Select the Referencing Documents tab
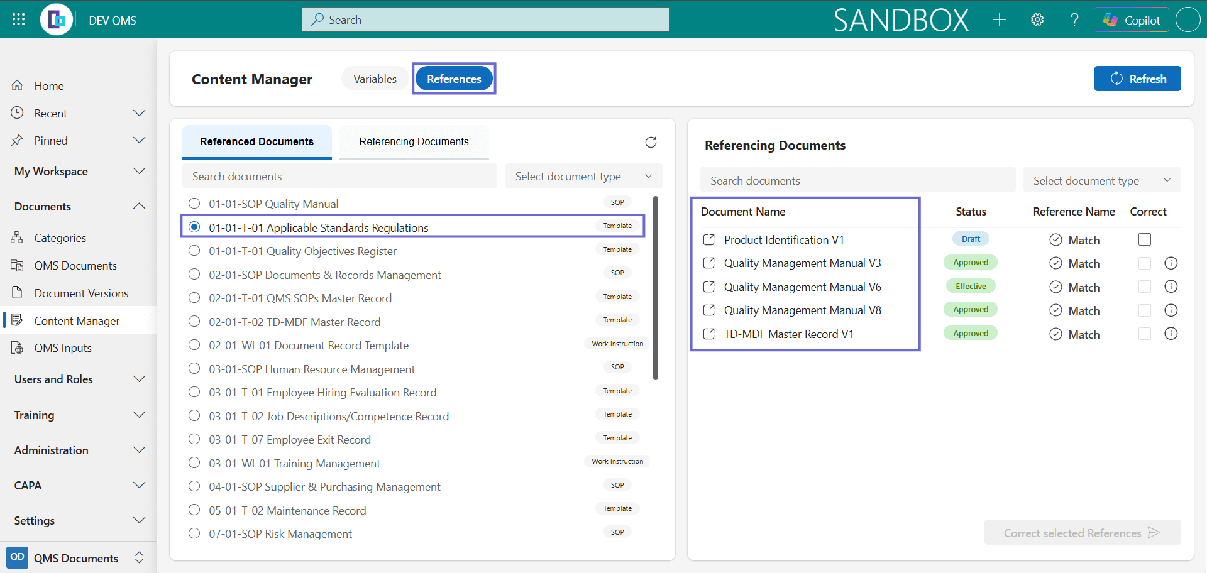Screen dimensions: 1207x573 tap(414, 142)
